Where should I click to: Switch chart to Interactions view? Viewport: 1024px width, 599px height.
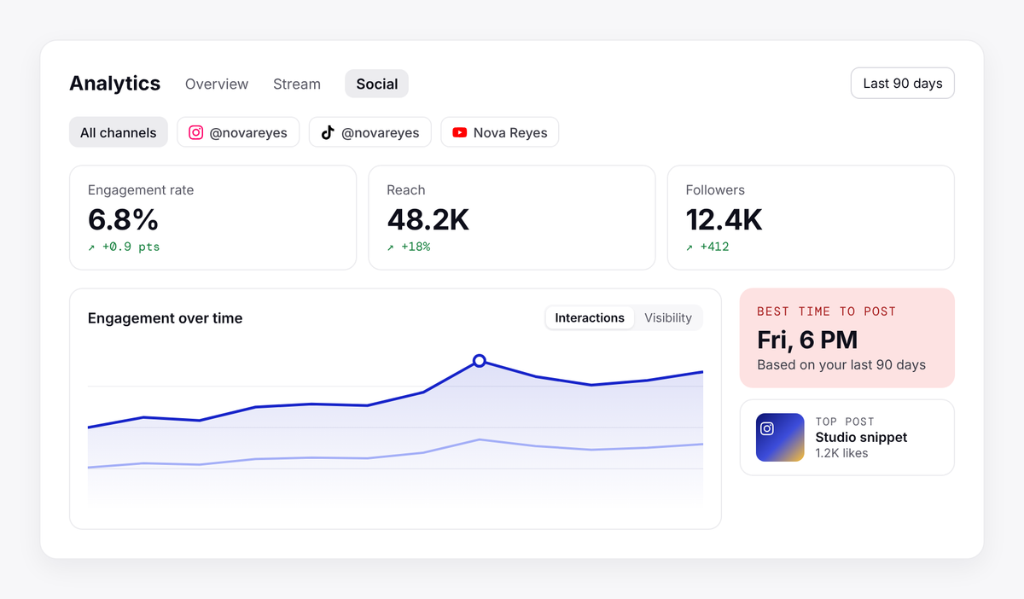tap(590, 317)
